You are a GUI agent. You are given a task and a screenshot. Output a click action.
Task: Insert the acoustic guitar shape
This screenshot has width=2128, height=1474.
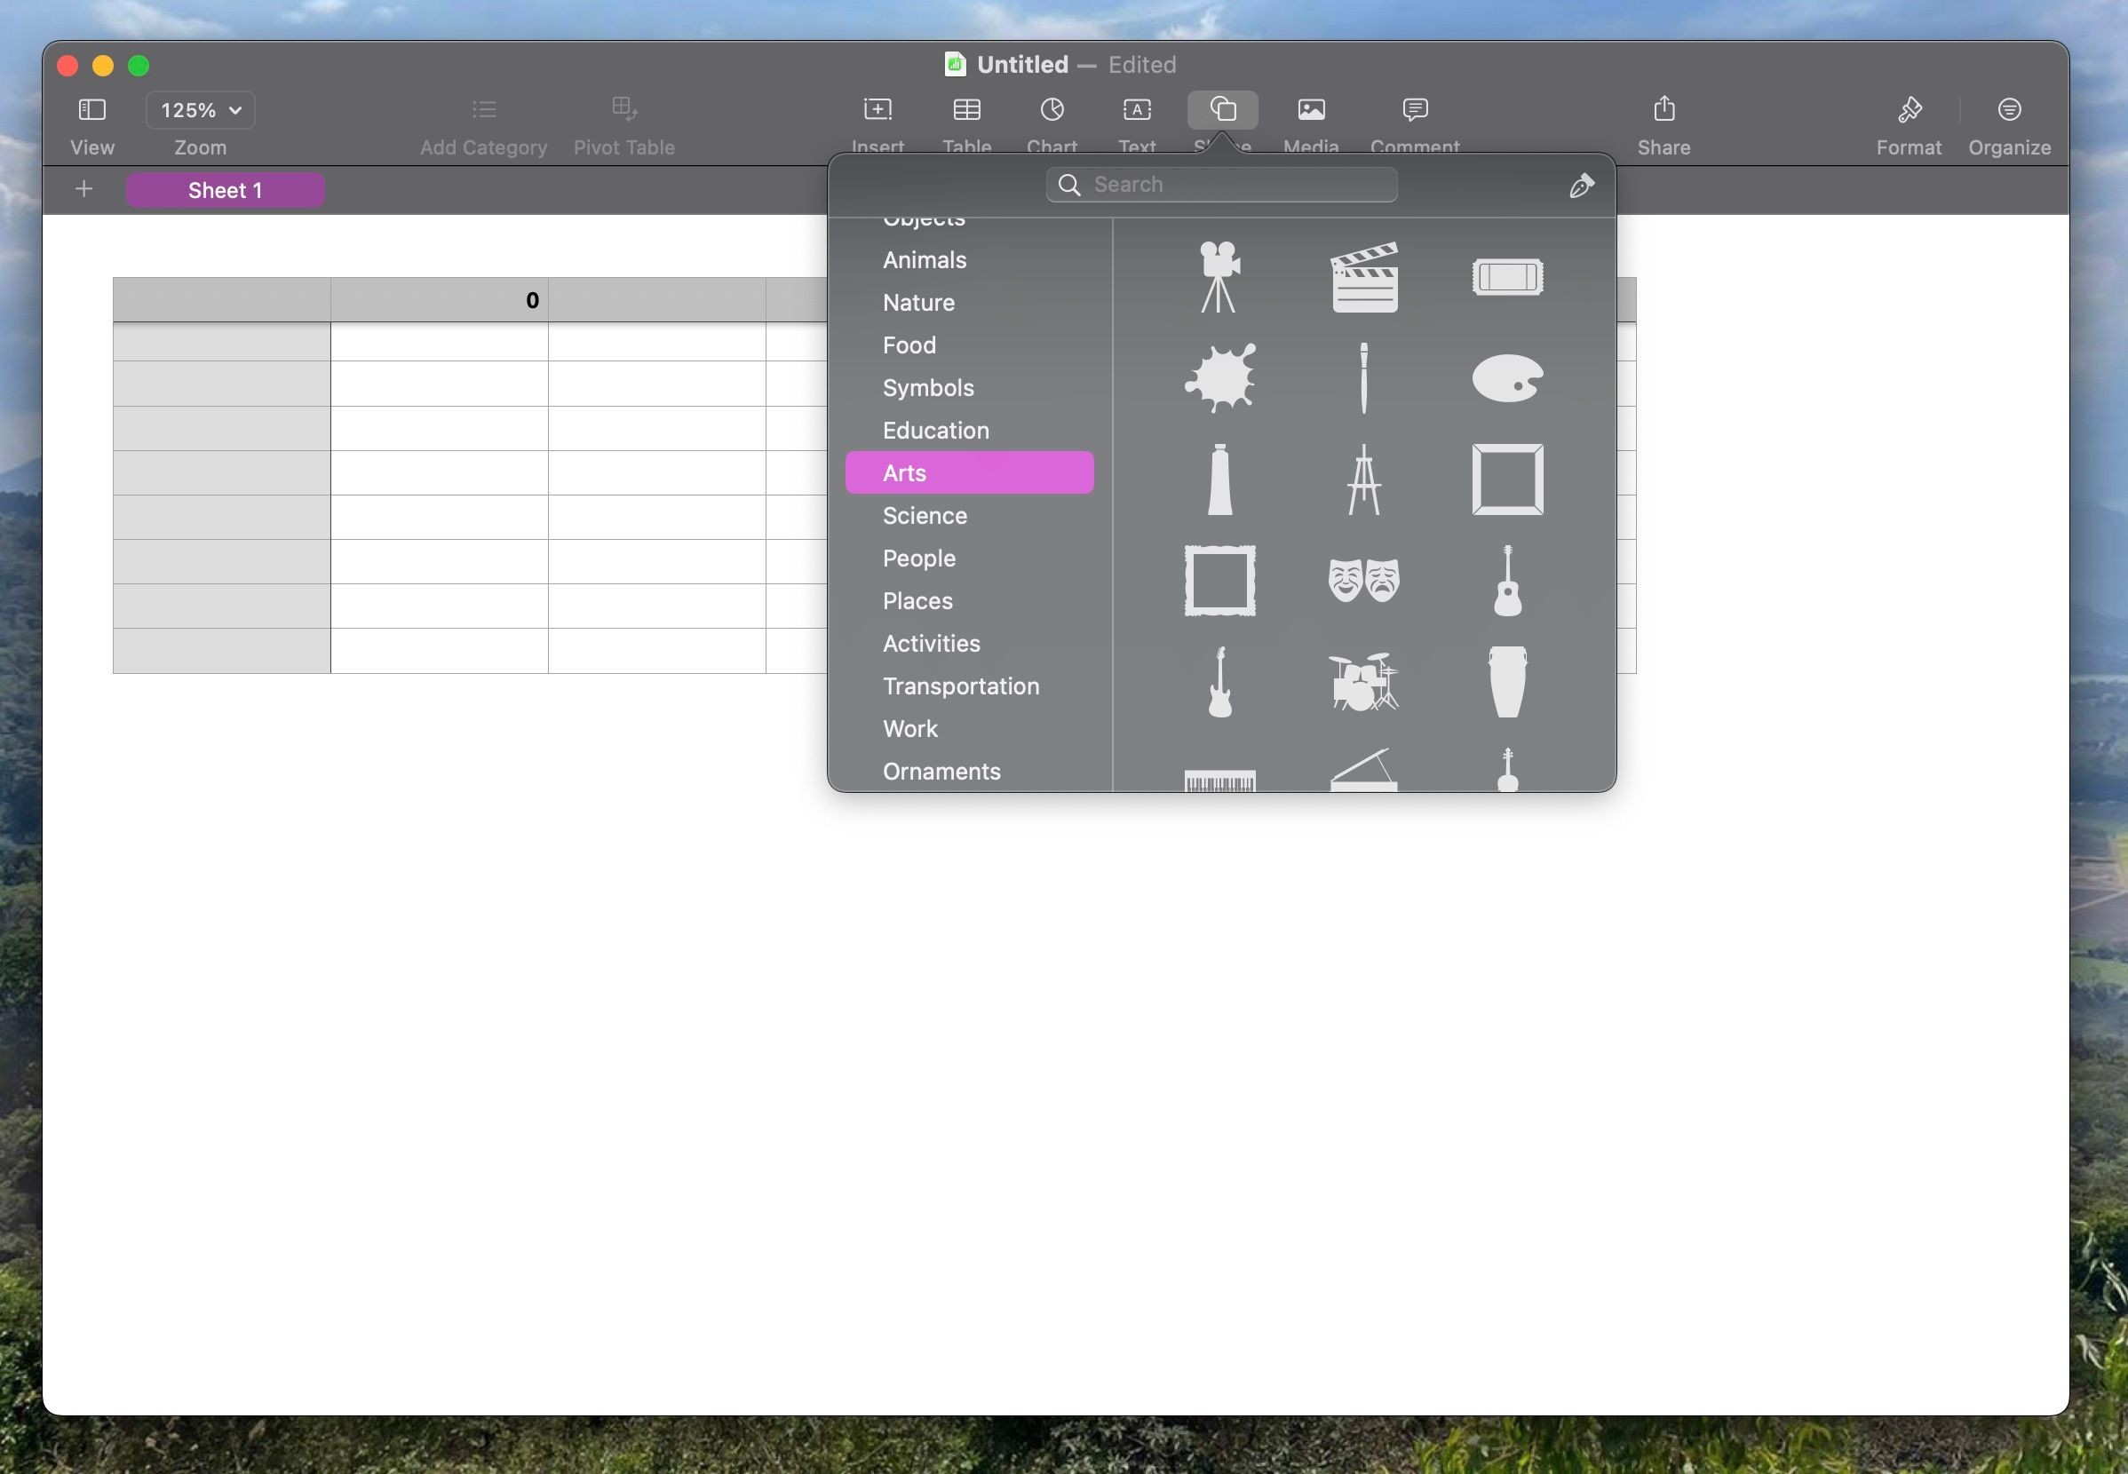(1507, 580)
